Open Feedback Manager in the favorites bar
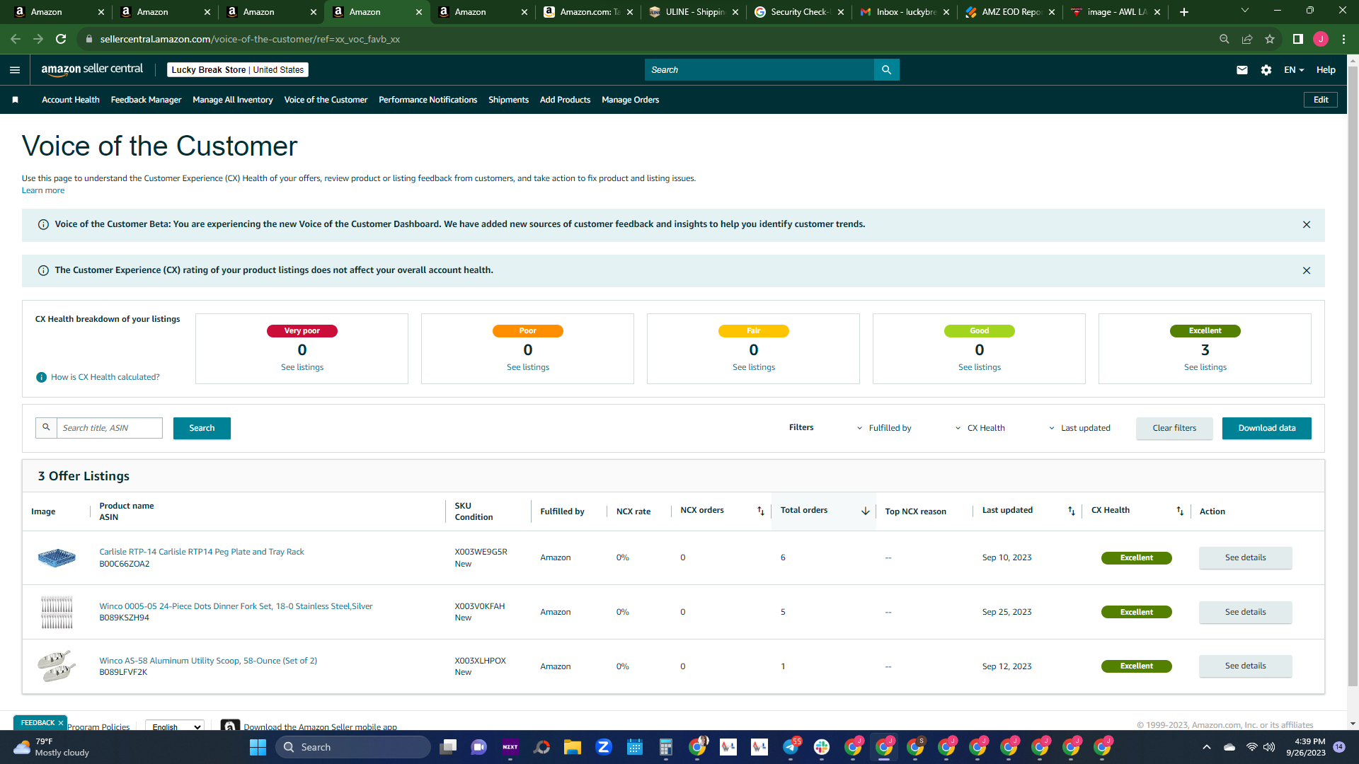 tap(146, 100)
